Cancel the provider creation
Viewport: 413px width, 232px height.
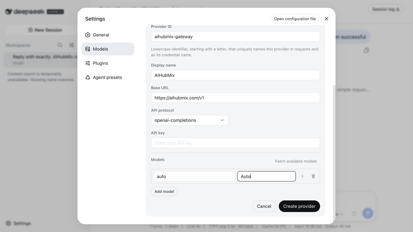(264, 206)
